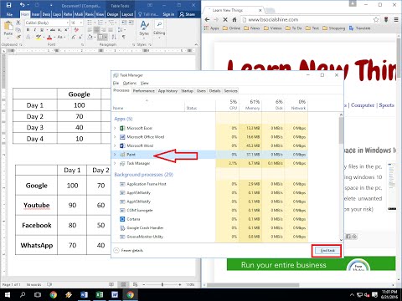Stop page loading with Chrome's X button
Image resolution: width=402 pixels, height=301 pixels.
[x=225, y=19]
